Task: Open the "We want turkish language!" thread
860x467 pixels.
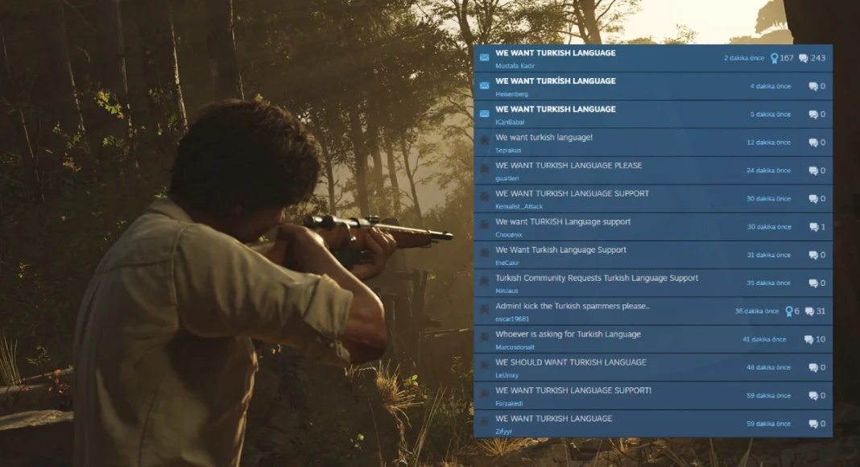Action: (544, 138)
